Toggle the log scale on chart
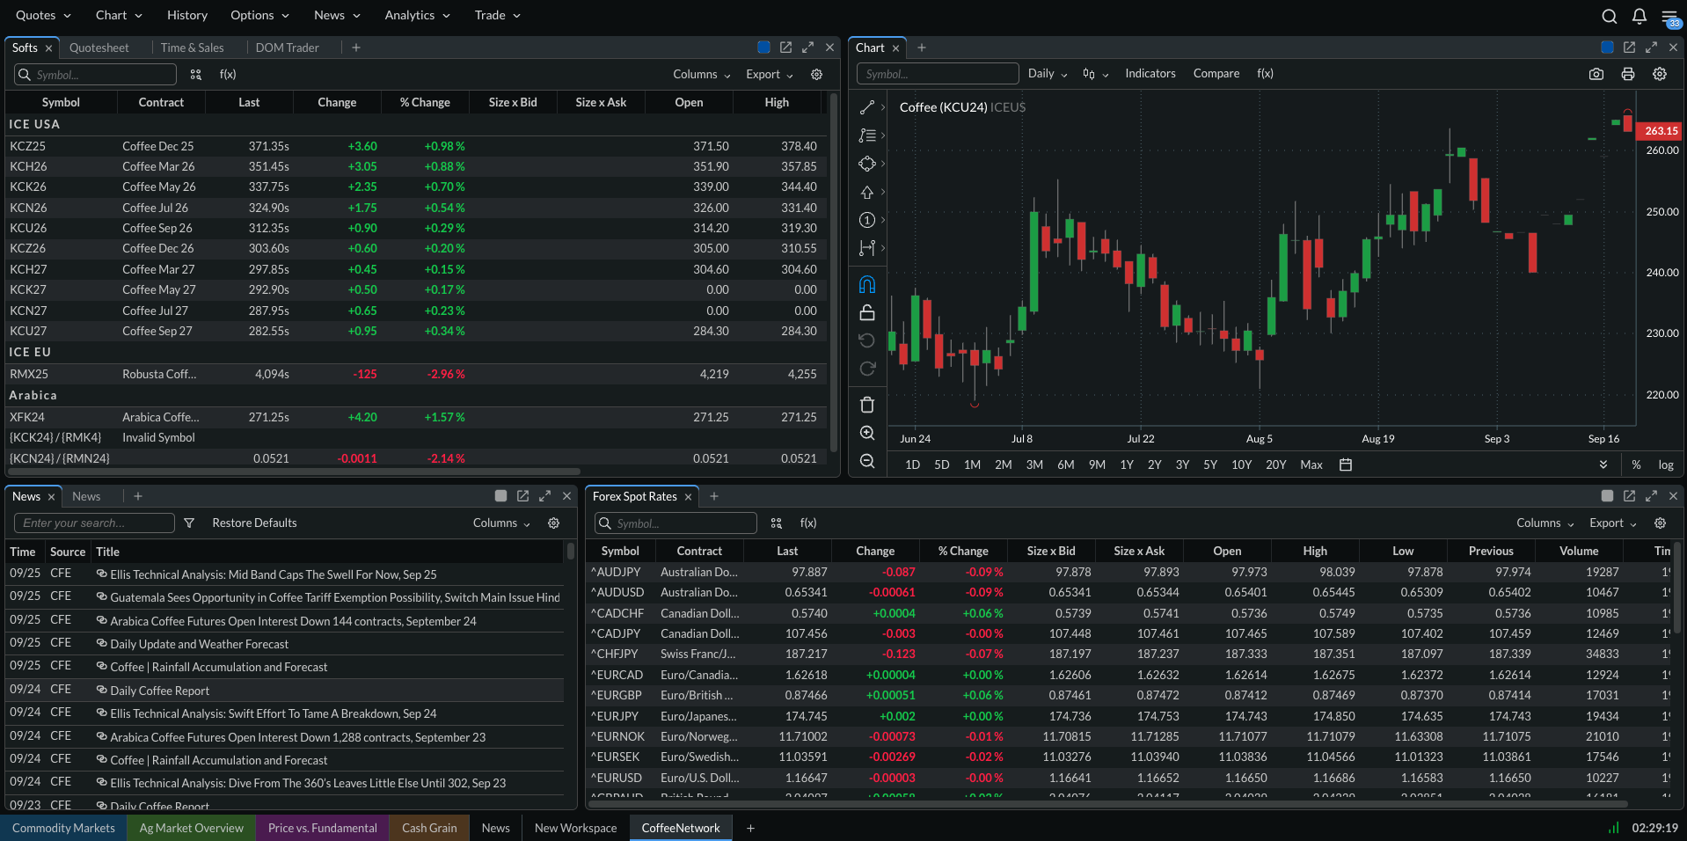This screenshot has height=841, width=1687. [x=1665, y=464]
